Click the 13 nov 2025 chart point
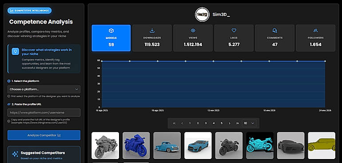The image size is (342, 163). click(213, 61)
